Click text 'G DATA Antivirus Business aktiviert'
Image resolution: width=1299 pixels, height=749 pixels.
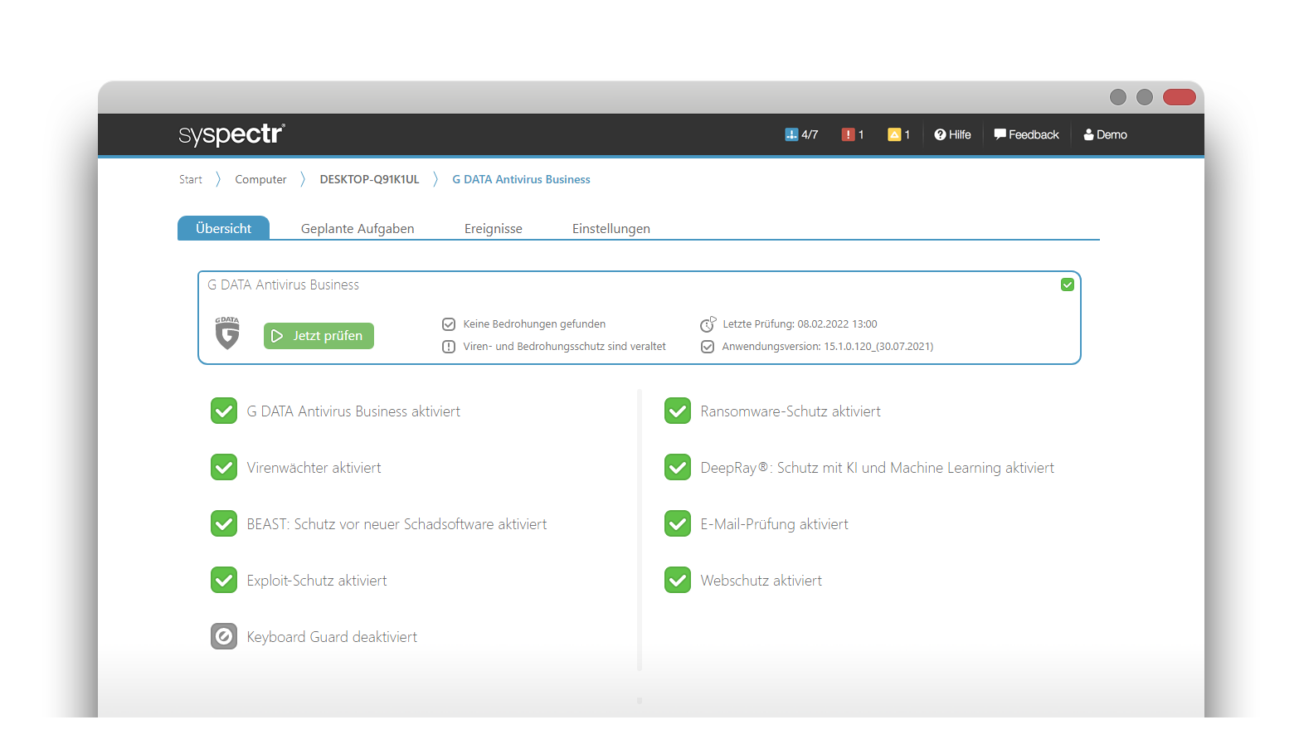353,411
